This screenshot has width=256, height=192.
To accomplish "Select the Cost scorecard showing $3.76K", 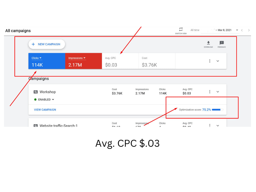I will 157,61.
